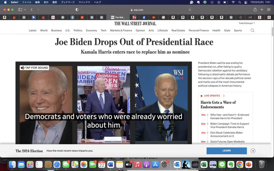Open a new Safari tab
Image resolution: width=274 pixels, height=171 pixels.
coord(262,10)
